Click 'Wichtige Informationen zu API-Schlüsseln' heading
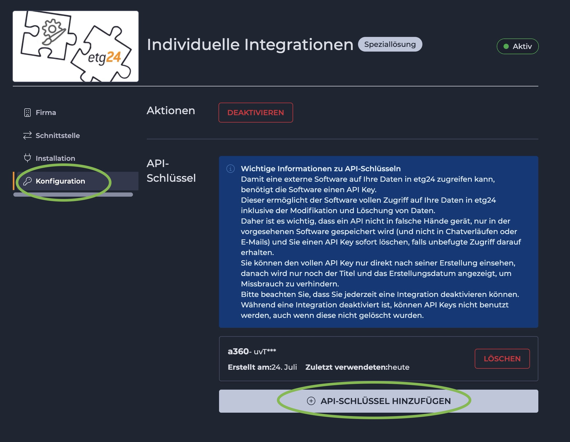Viewport: 570px width, 442px height. [321, 169]
